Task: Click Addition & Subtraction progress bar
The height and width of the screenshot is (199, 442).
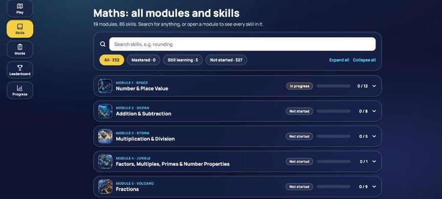Action: click(334, 111)
